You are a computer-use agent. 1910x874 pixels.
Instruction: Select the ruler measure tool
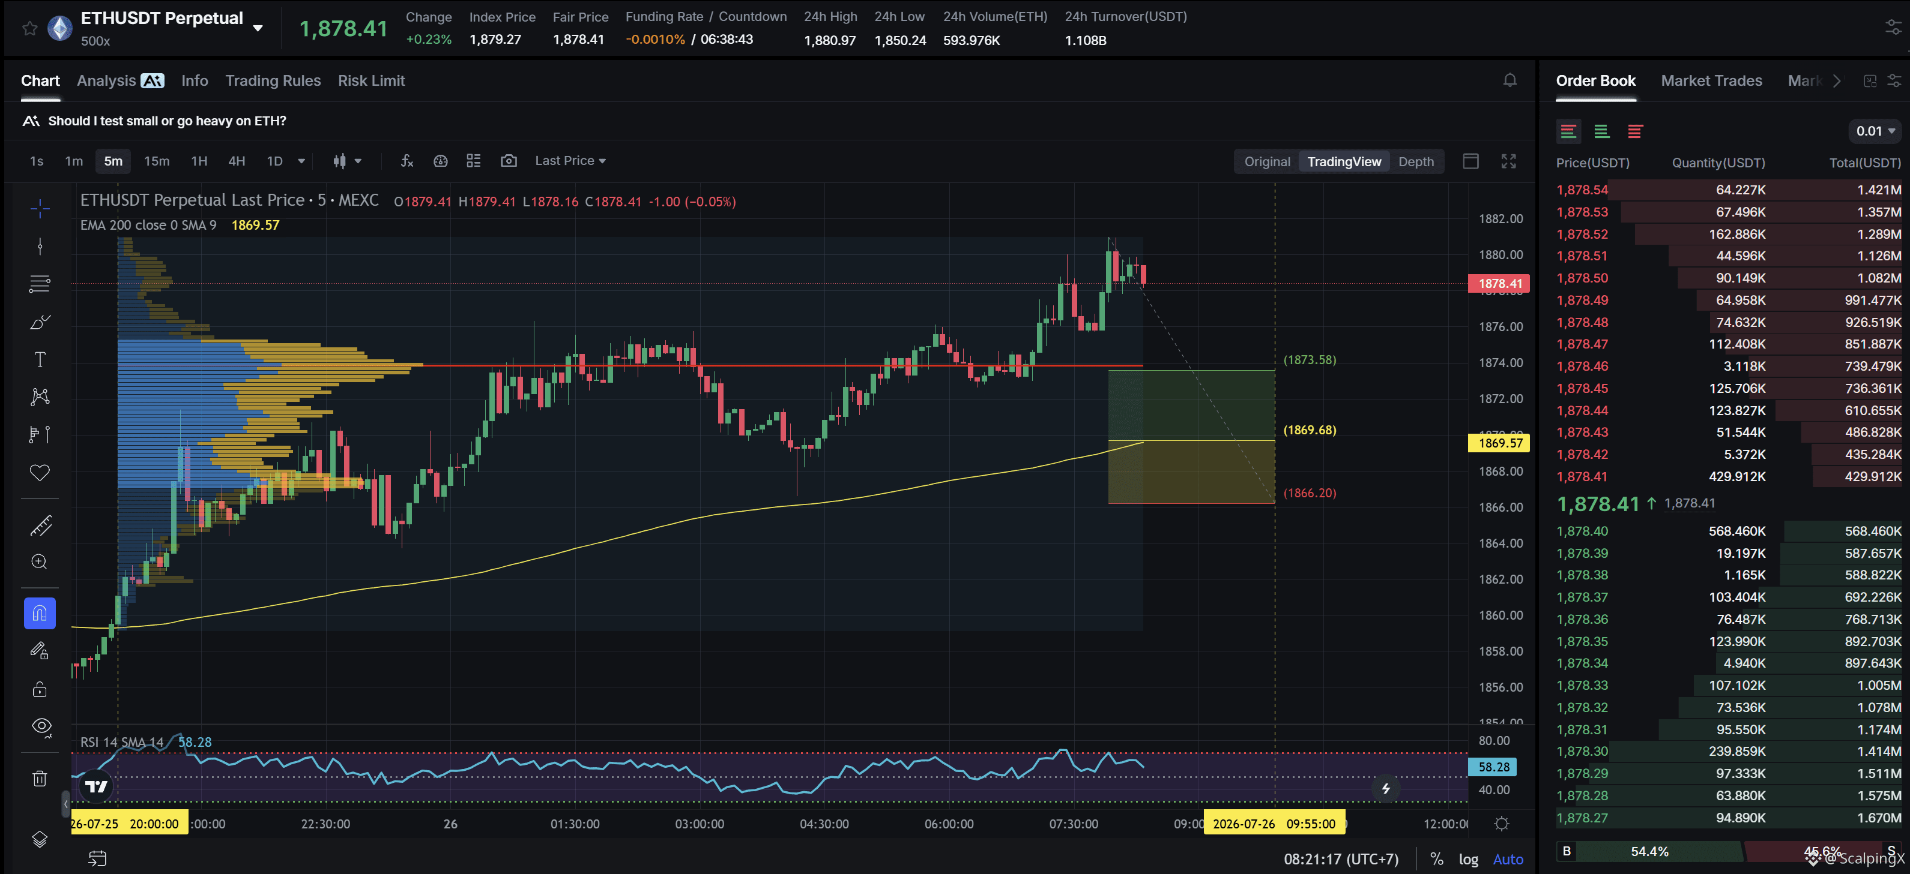[40, 525]
